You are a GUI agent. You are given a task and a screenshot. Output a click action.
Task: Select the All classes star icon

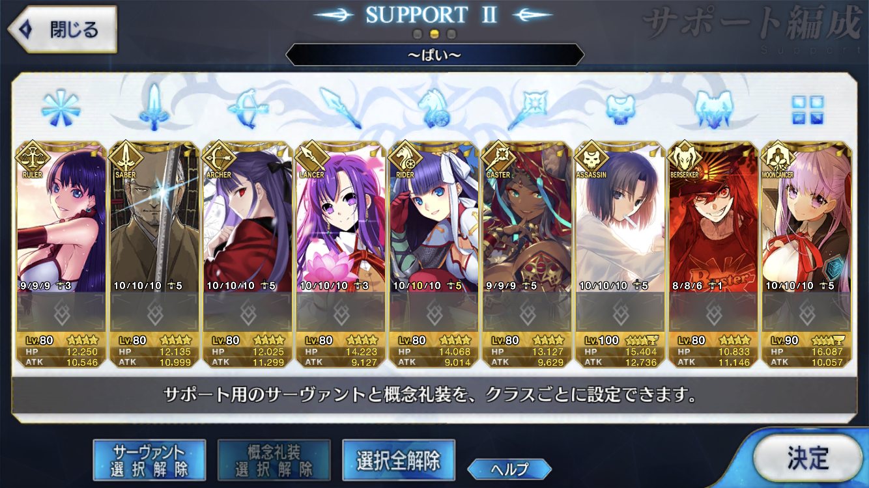point(61,107)
